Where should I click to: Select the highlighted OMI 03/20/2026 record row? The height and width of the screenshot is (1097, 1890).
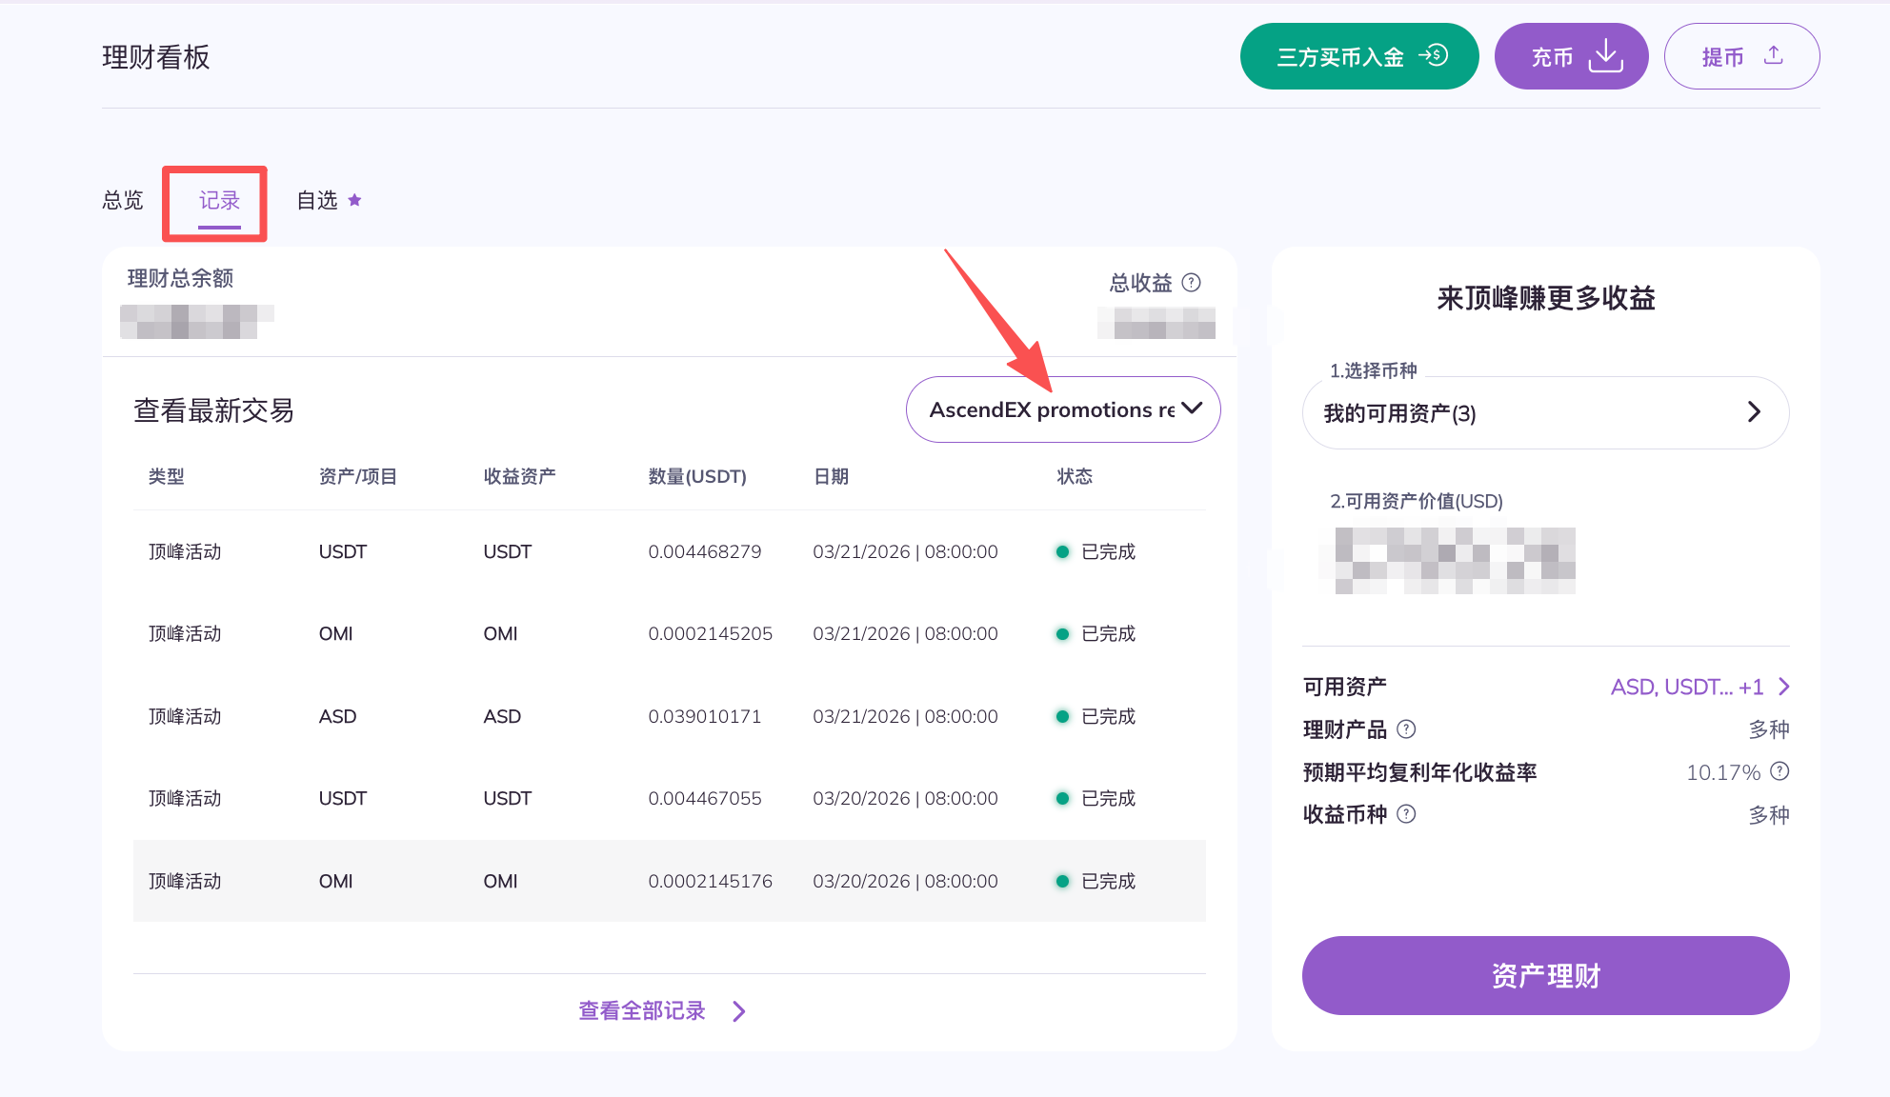[x=669, y=881]
